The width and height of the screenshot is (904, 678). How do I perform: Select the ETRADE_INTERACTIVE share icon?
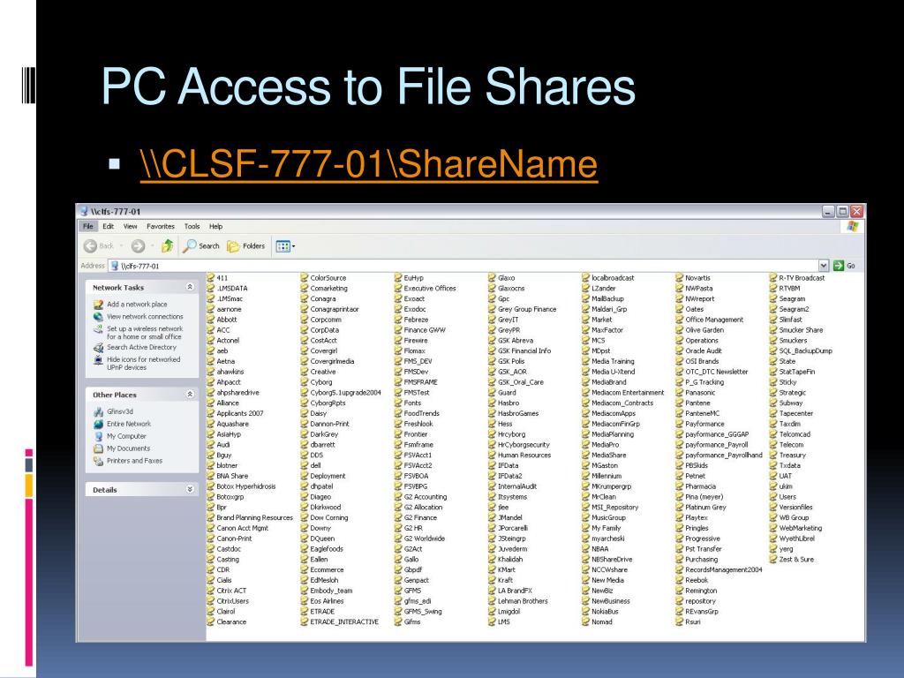point(305,622)
